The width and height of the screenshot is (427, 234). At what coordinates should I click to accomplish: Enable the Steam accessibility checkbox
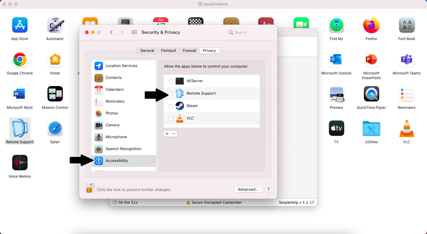(171, 106)
